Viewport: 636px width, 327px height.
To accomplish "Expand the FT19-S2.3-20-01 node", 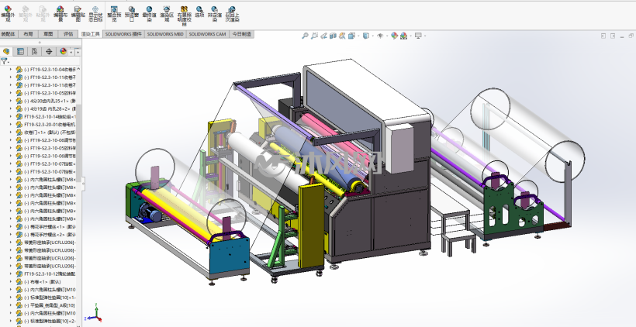I will click(x=11, y=125).
